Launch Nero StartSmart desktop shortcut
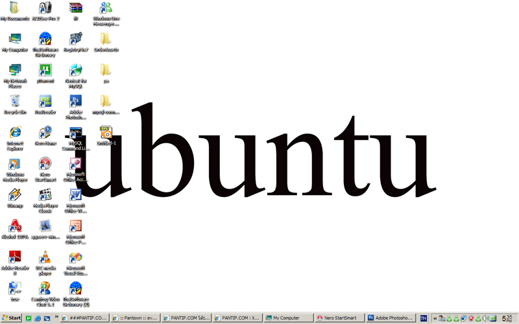519x324 pixels. (45, 169)
